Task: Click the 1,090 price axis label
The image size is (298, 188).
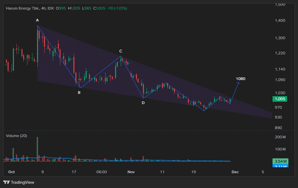Action: point(280,80)
